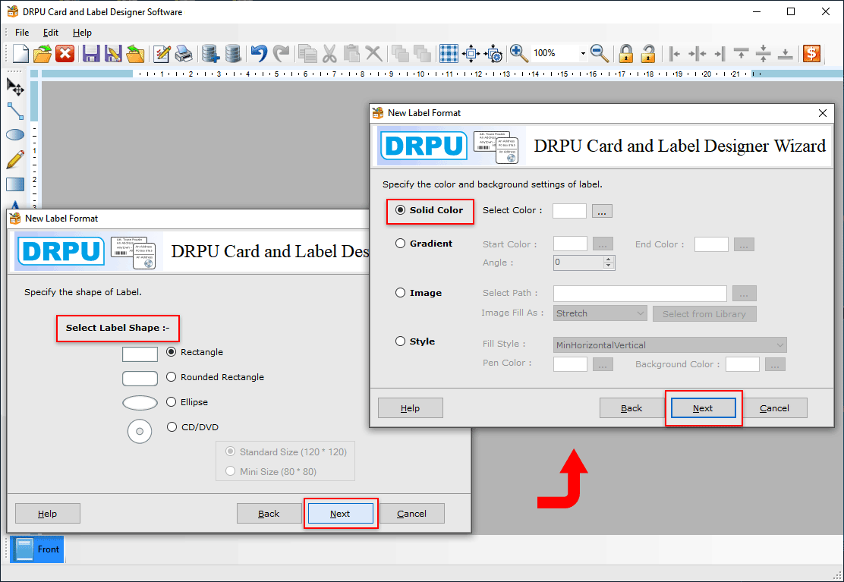Viewport: 844px width, 582px height.
Task: Click the closed padlock Lock icon
Action: [x=625, y=53]
